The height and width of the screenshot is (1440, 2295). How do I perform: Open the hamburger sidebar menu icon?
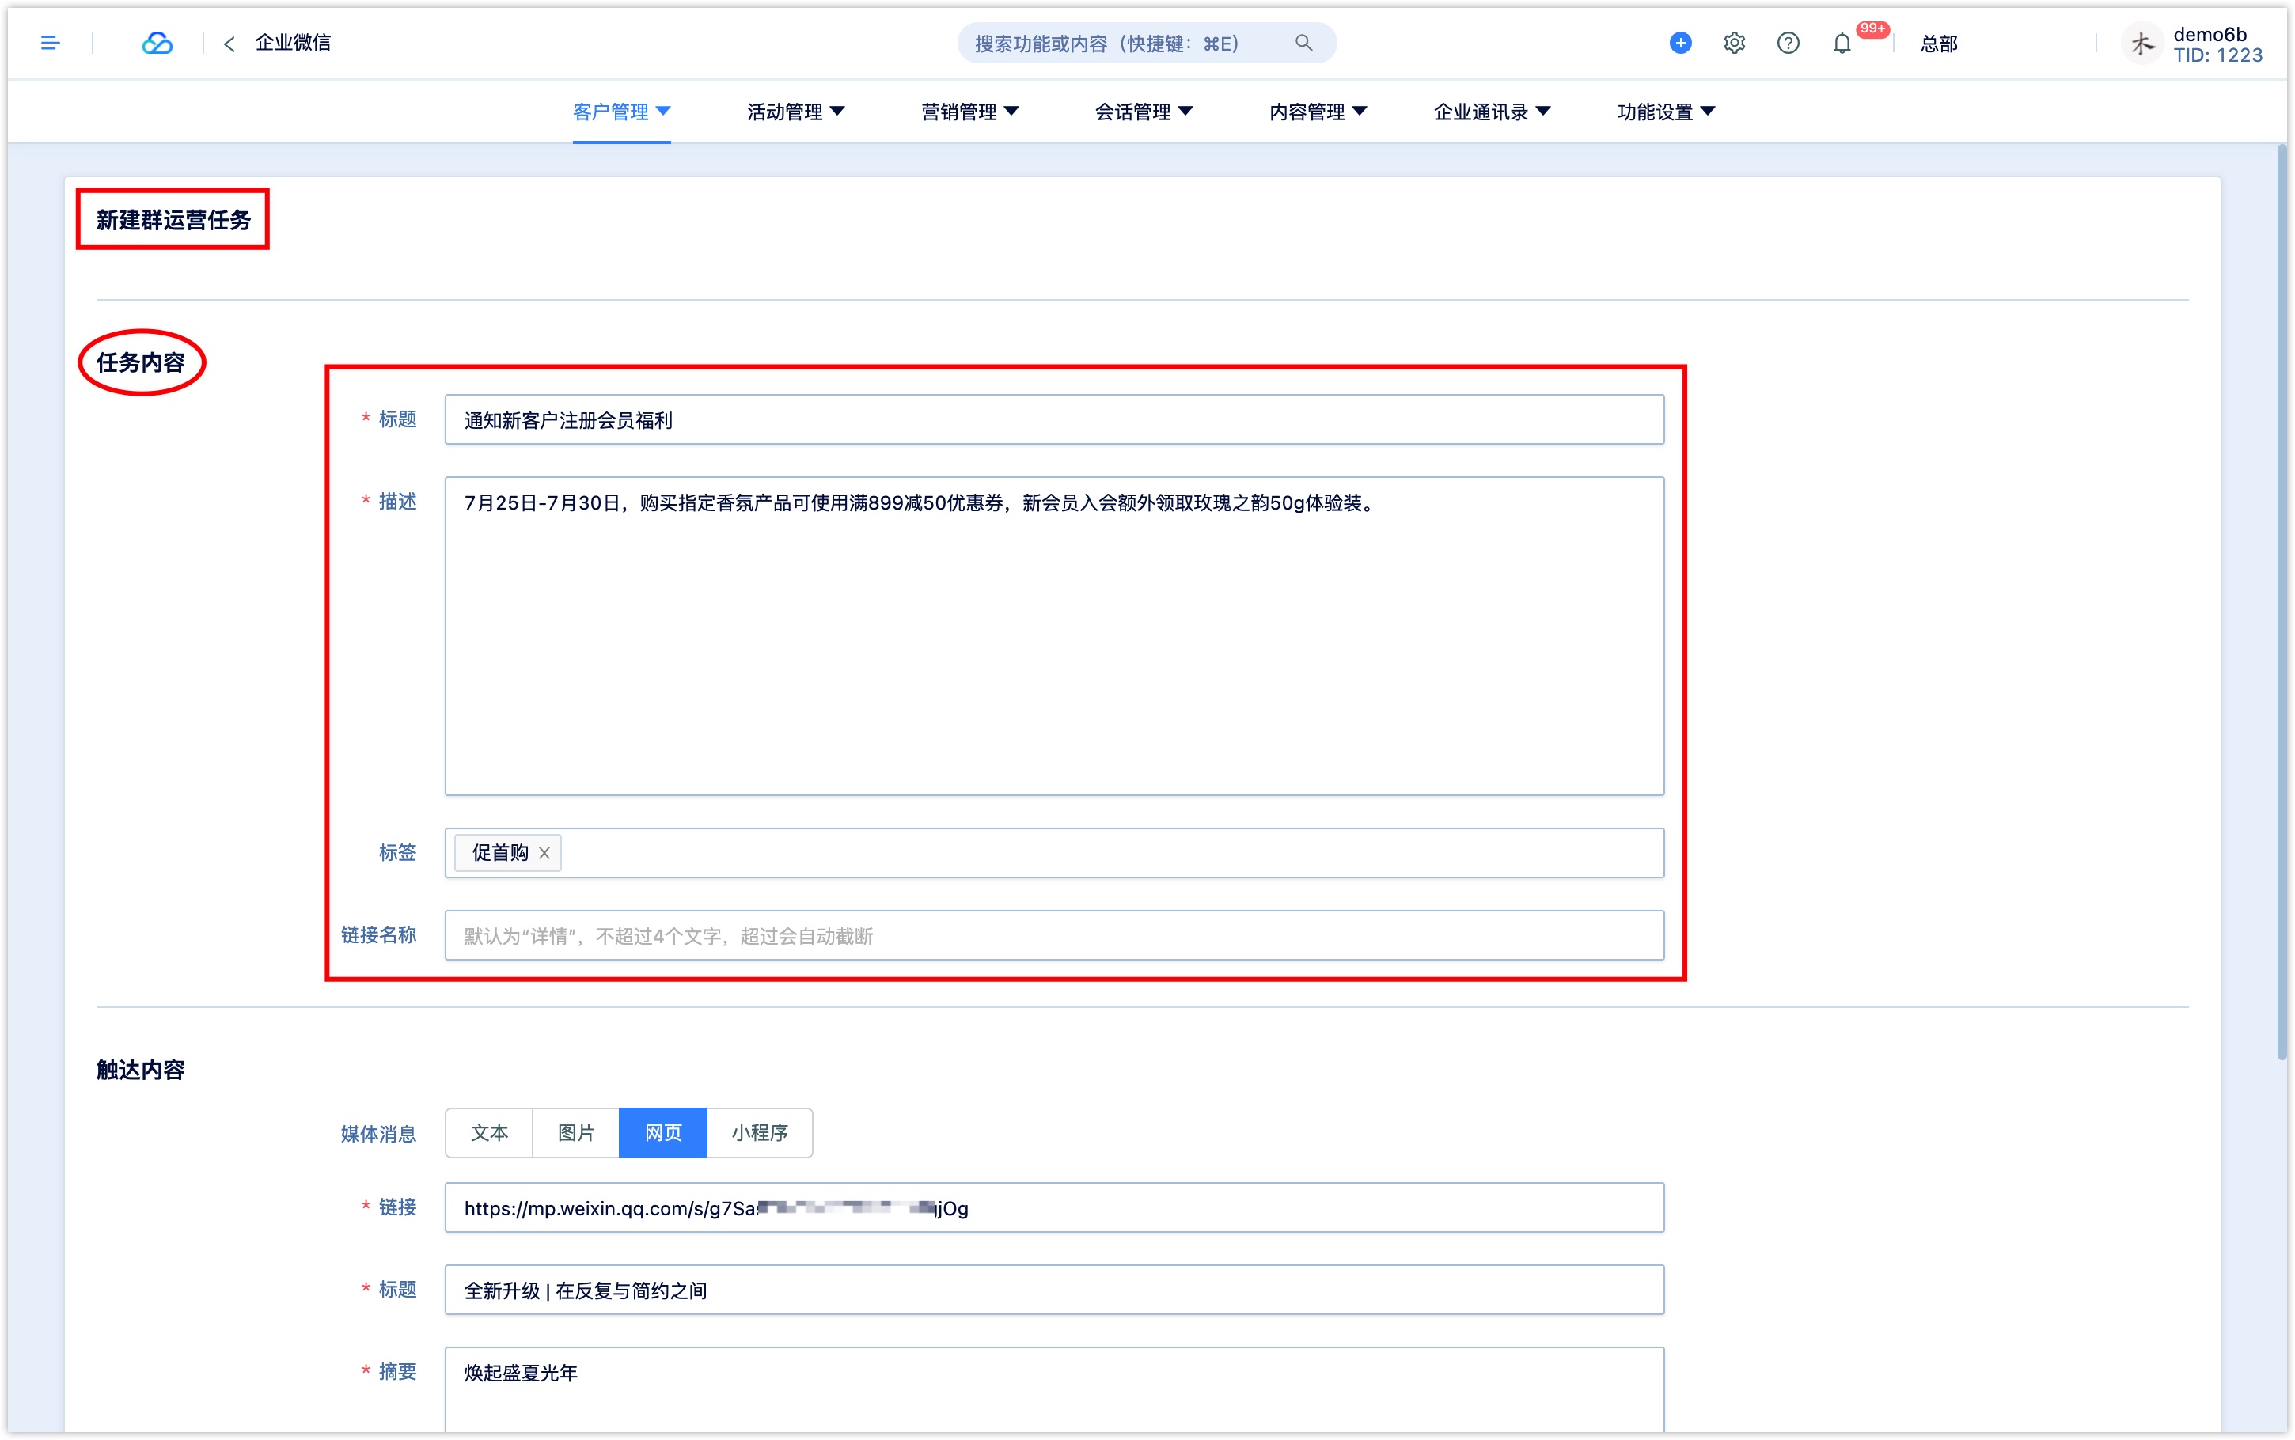(x=51, y=43)
